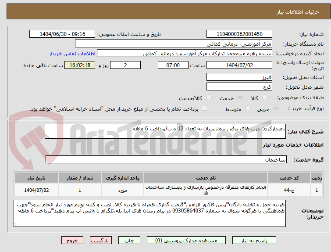The width and height of the screenshot is (331, 252).
Task: Click the توضیحات خریدار text area
Action: coord(149,213)
